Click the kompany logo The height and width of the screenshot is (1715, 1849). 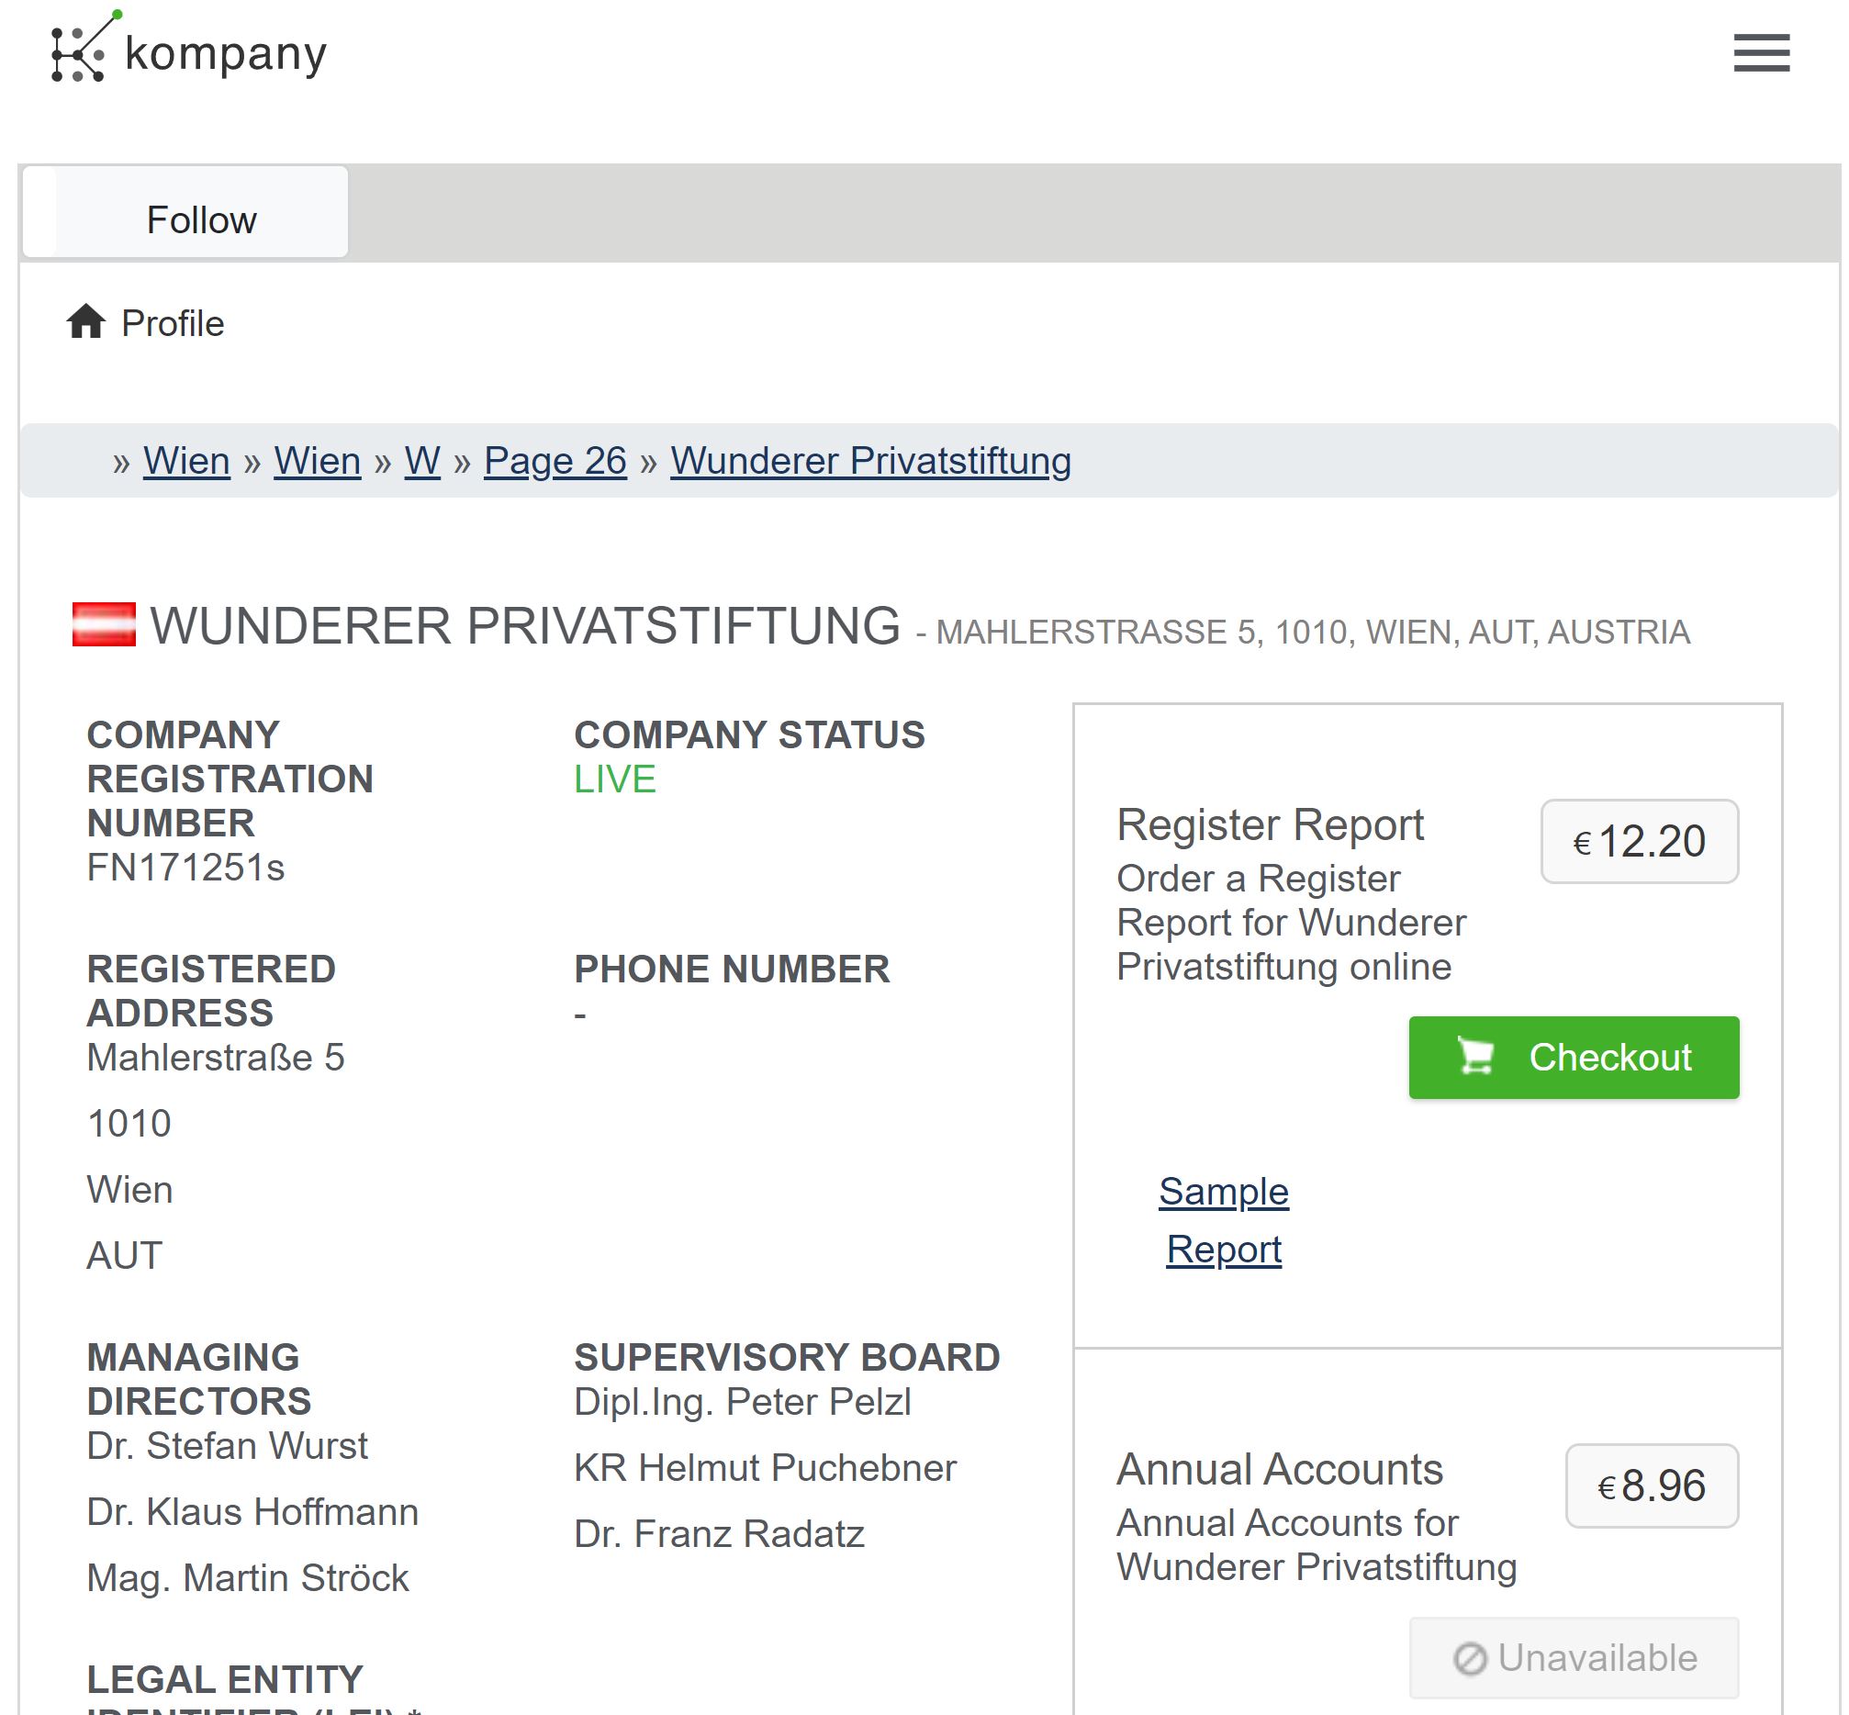(188, 48)
